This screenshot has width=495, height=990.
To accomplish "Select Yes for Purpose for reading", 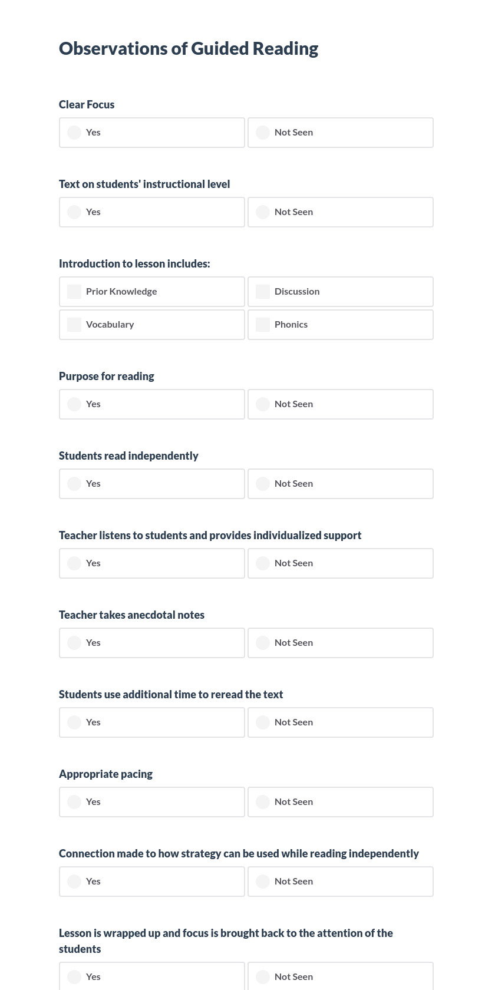I will [74, 404].
